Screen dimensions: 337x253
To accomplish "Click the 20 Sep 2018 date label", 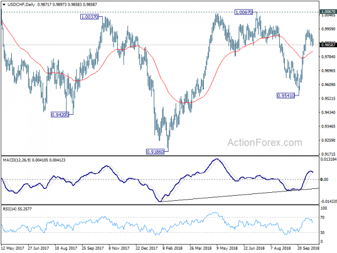I will pyautogui.click(x=308, y=248).
